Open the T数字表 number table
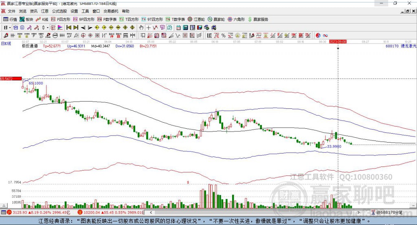The width and height of the screenshot is (417, 225). coord(175,19)
